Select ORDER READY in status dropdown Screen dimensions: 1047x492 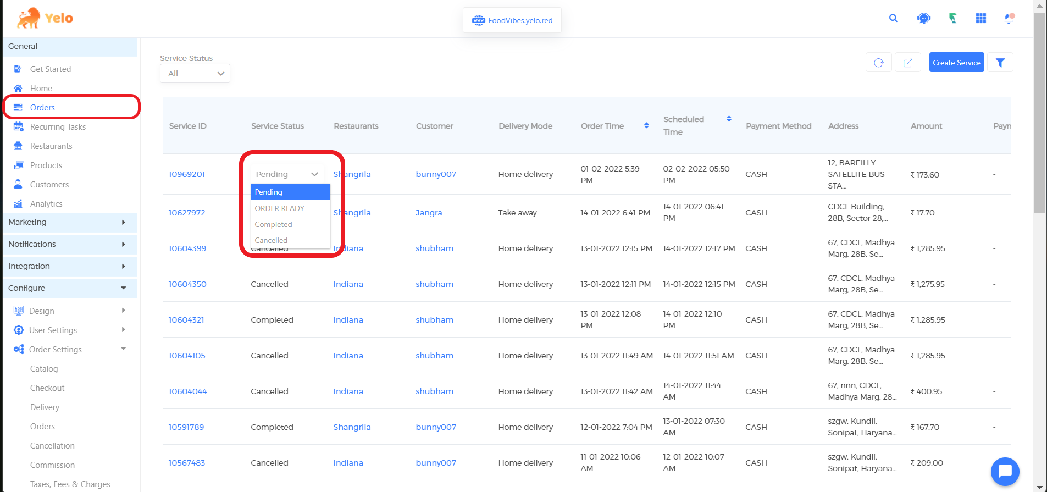pyautogui.click(x=280, y=208)
